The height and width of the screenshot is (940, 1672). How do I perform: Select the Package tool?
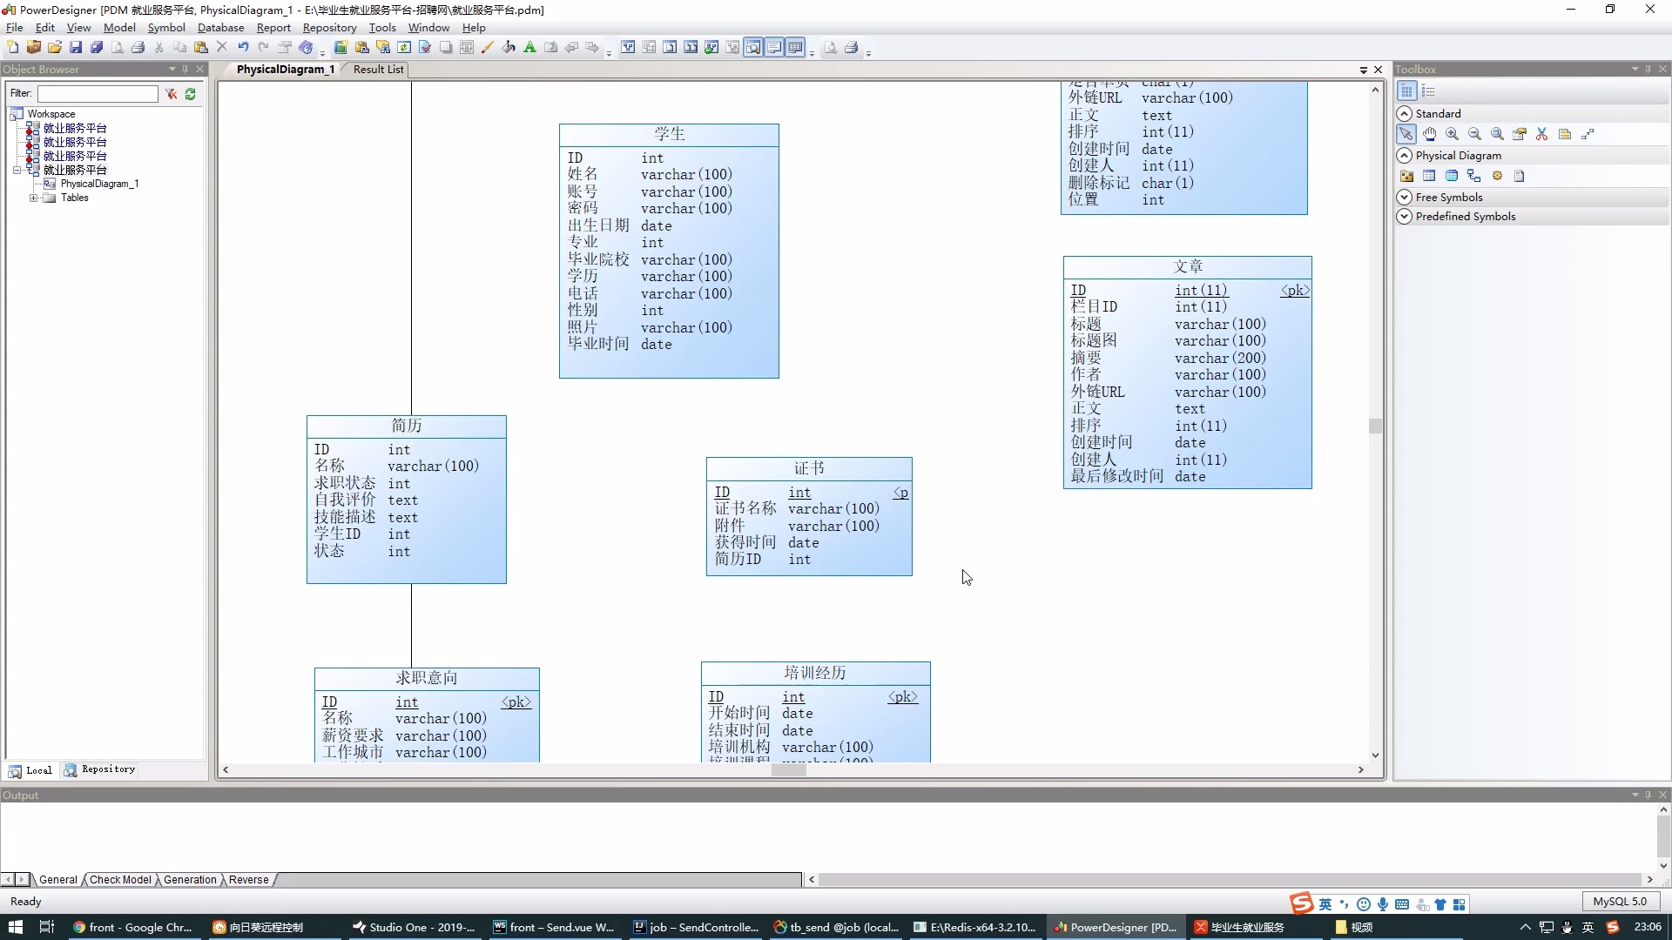(1407, 176)
